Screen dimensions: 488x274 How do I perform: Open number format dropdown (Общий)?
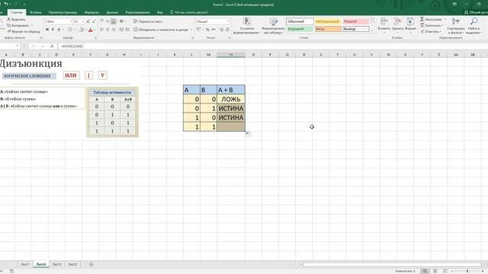click(228, 21)
